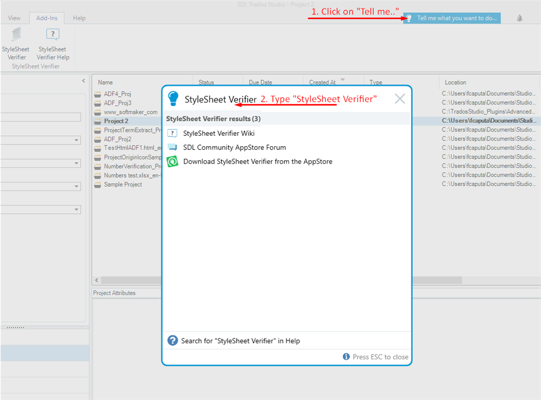Click the Project Attributes panel header
The image size is (541, 400).
[x=114, y=293]
